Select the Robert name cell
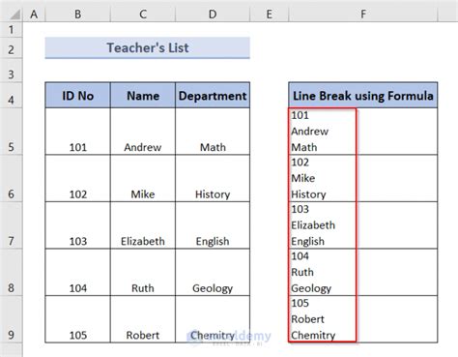 pyautogui.click(x=143, y=319)
